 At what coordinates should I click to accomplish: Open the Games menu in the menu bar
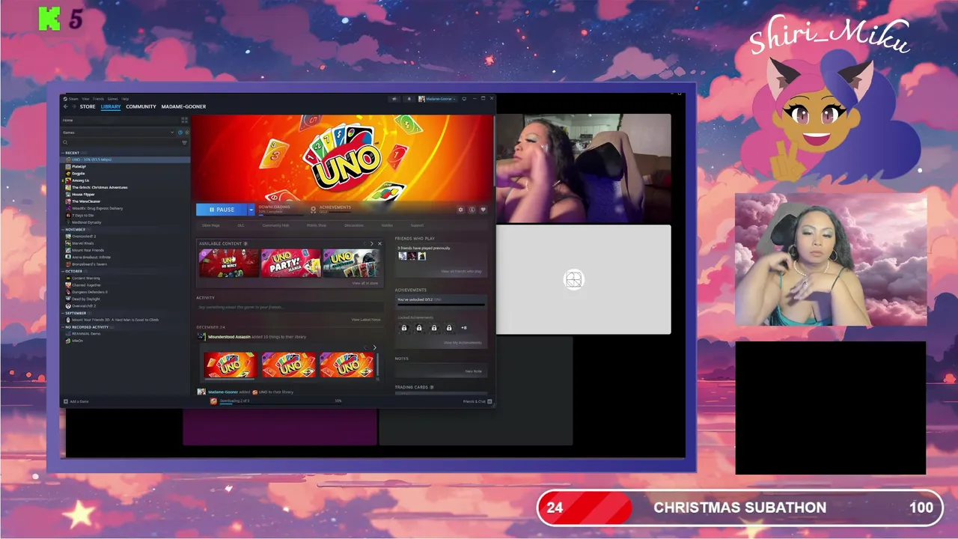pos(112,99)
